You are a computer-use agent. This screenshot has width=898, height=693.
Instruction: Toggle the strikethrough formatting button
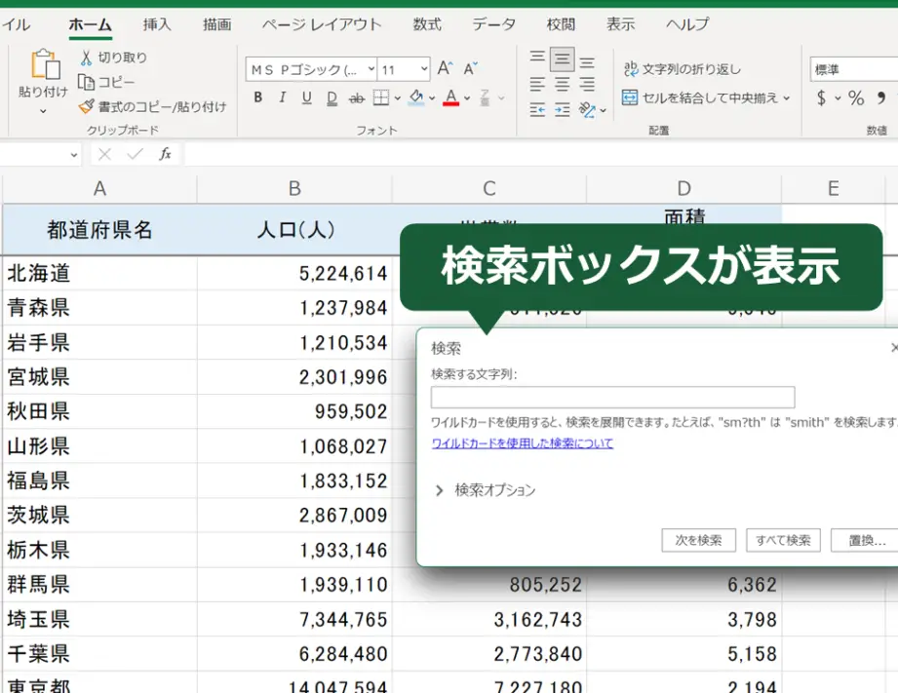coord(356,97)
